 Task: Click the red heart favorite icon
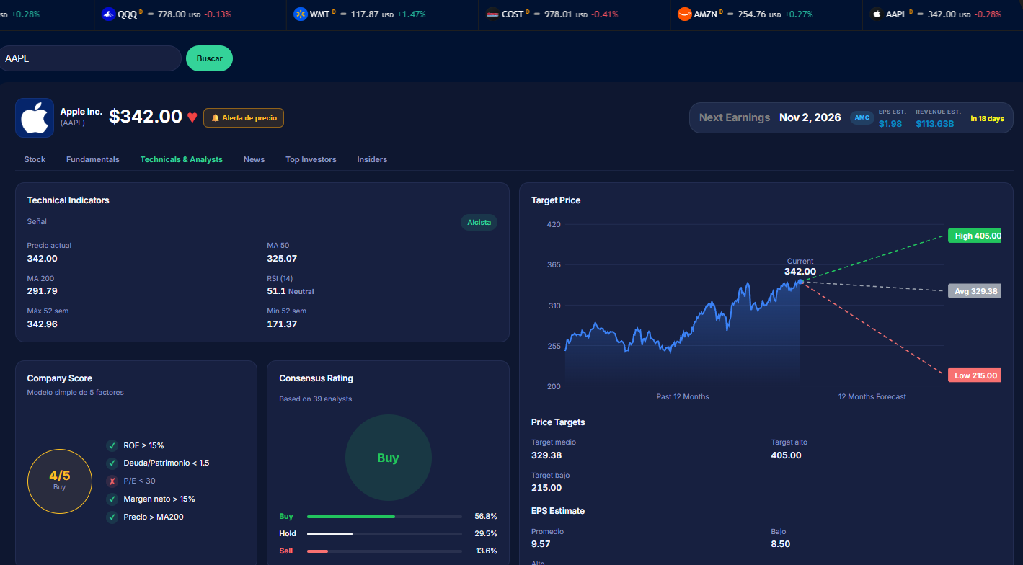click(192, 117)
